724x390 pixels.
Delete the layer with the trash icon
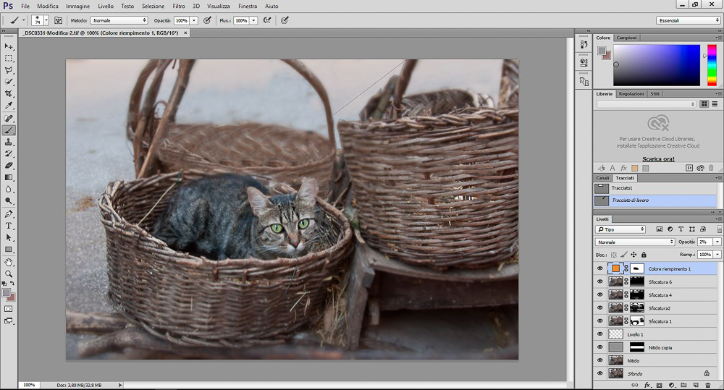(x=708, y=385)
